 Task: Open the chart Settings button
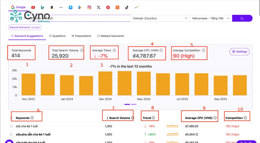tap(239, 52)
